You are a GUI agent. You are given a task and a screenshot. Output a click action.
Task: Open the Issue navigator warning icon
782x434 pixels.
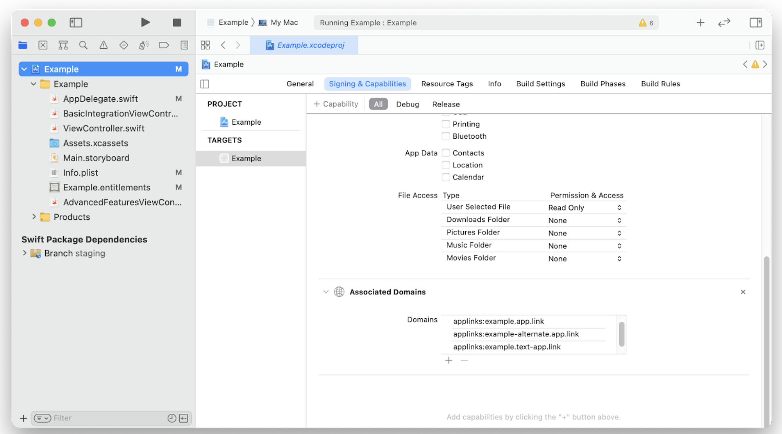coord(103,45)
